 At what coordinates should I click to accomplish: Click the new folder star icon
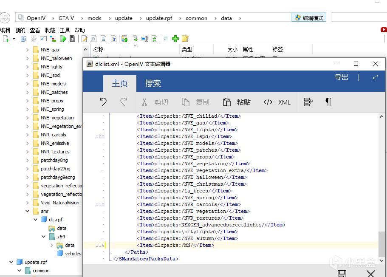(185, 39)
